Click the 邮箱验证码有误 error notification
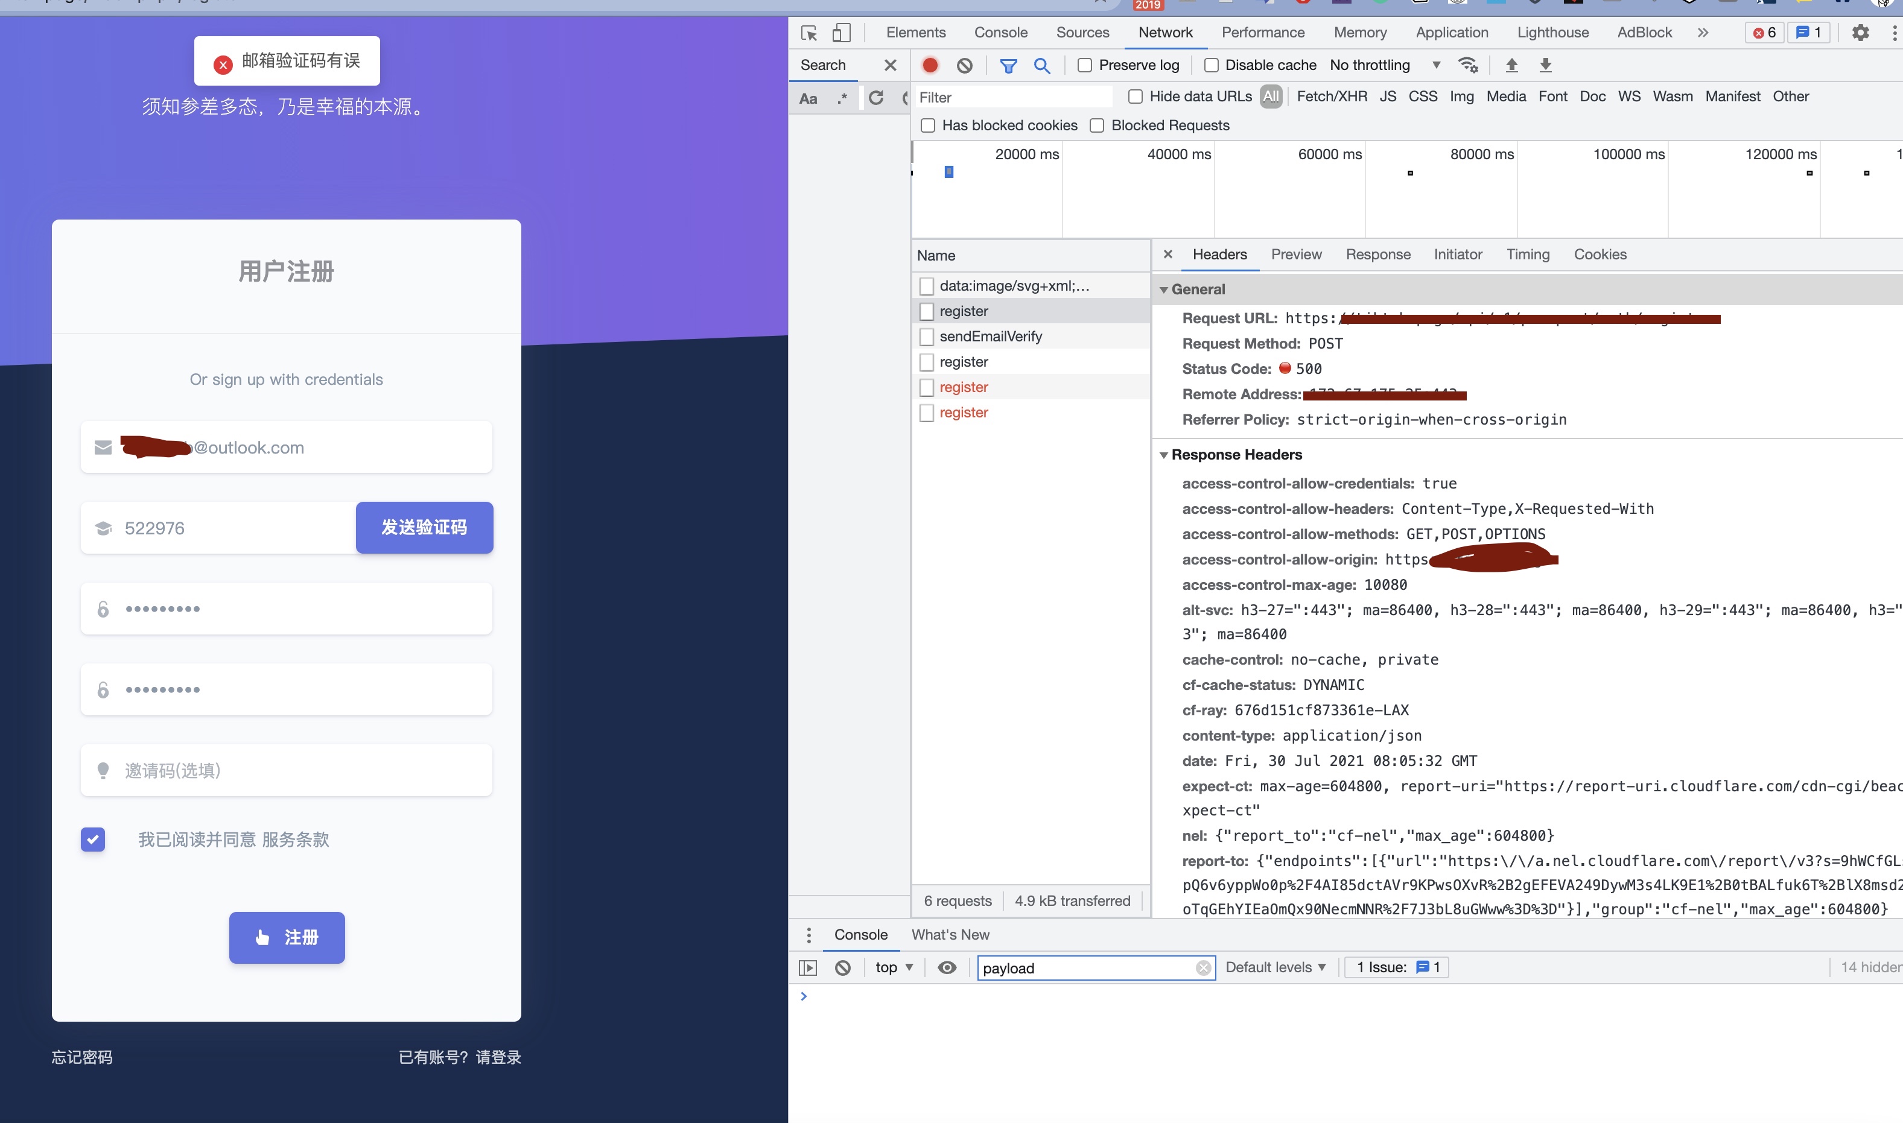This screenshot has height=1123, width=1903. 285,59
